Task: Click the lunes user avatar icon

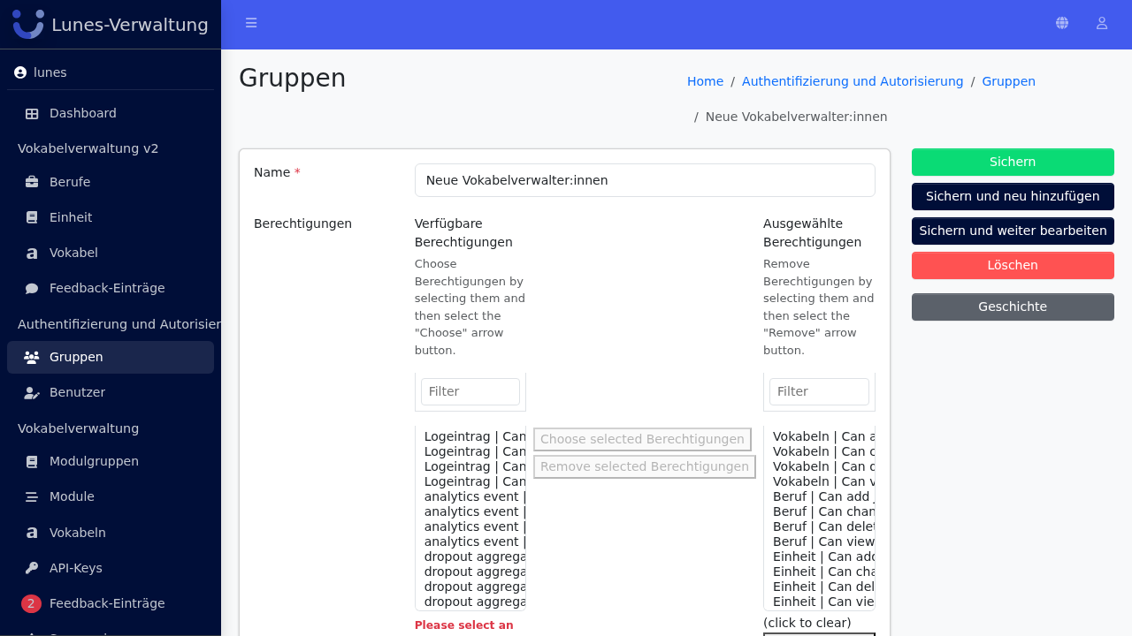Action: click(x=20, y=72)
